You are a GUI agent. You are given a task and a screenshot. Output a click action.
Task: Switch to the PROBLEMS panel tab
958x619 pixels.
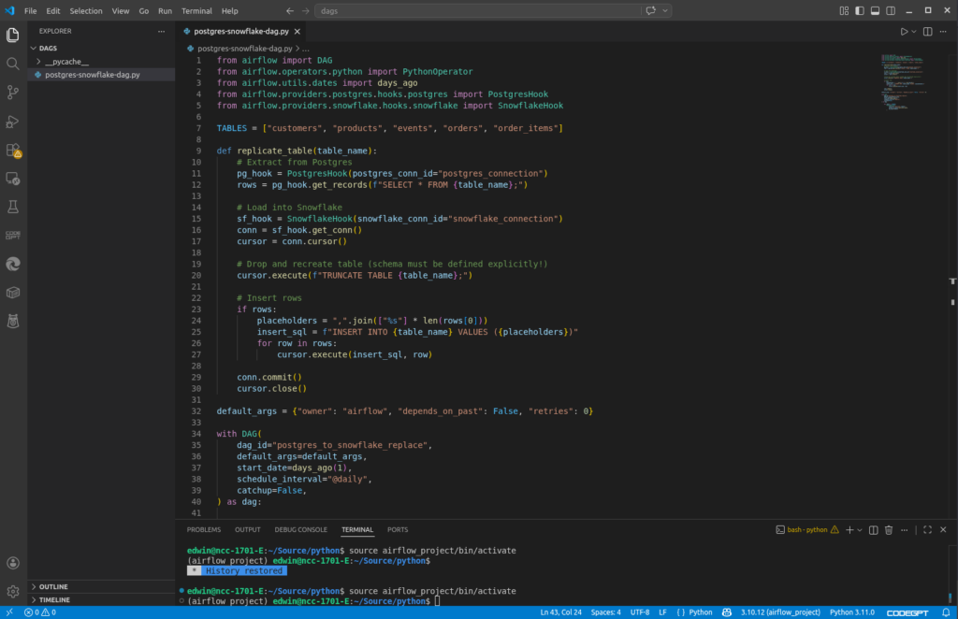tap(203, 530)
